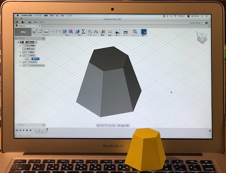Image resolution: width=226 pixels, height=173 pixels.
Task: Click the Redo arrow with dropdown
Action: (x=42, y=22)
